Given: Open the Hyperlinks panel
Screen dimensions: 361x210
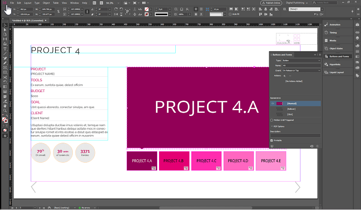Looking at the screenshot, I should (x=335, y=64).
